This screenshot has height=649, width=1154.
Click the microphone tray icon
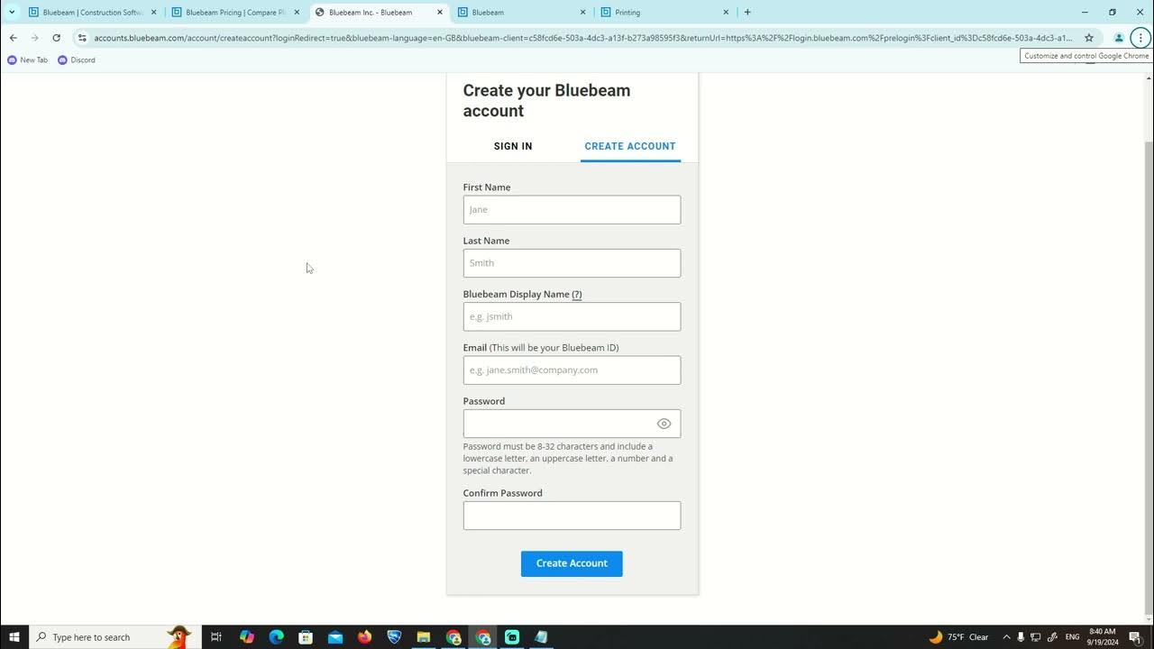point(1021,637)
